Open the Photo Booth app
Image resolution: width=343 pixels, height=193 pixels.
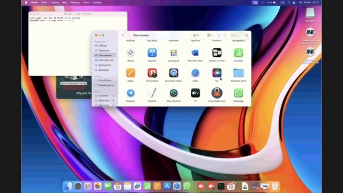[152, 73]
